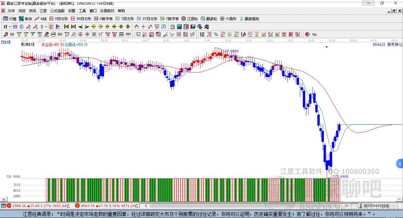Select the Gann fan lines tool
Screen dimensions: 403x218
tap(145, 35)
